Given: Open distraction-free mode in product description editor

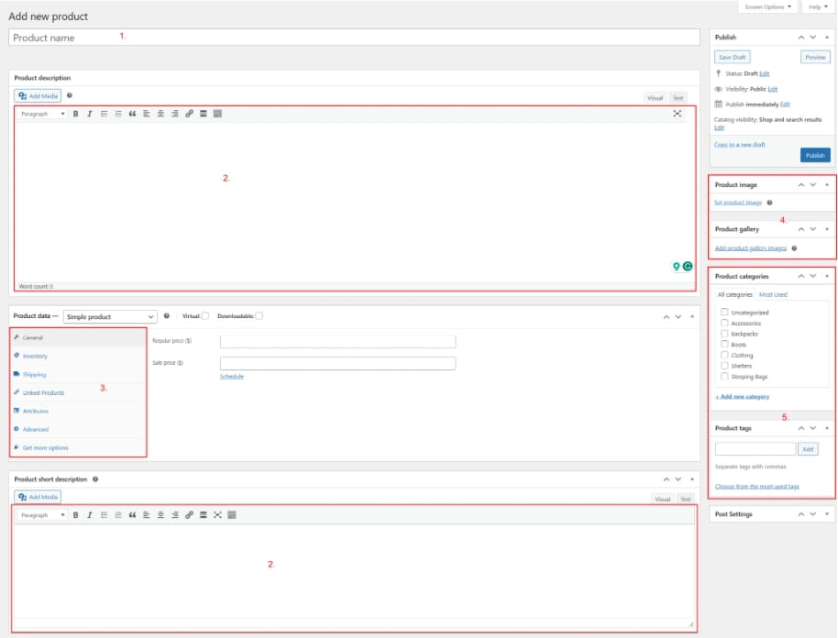Looking at the screenshot, I should [678, 114].
